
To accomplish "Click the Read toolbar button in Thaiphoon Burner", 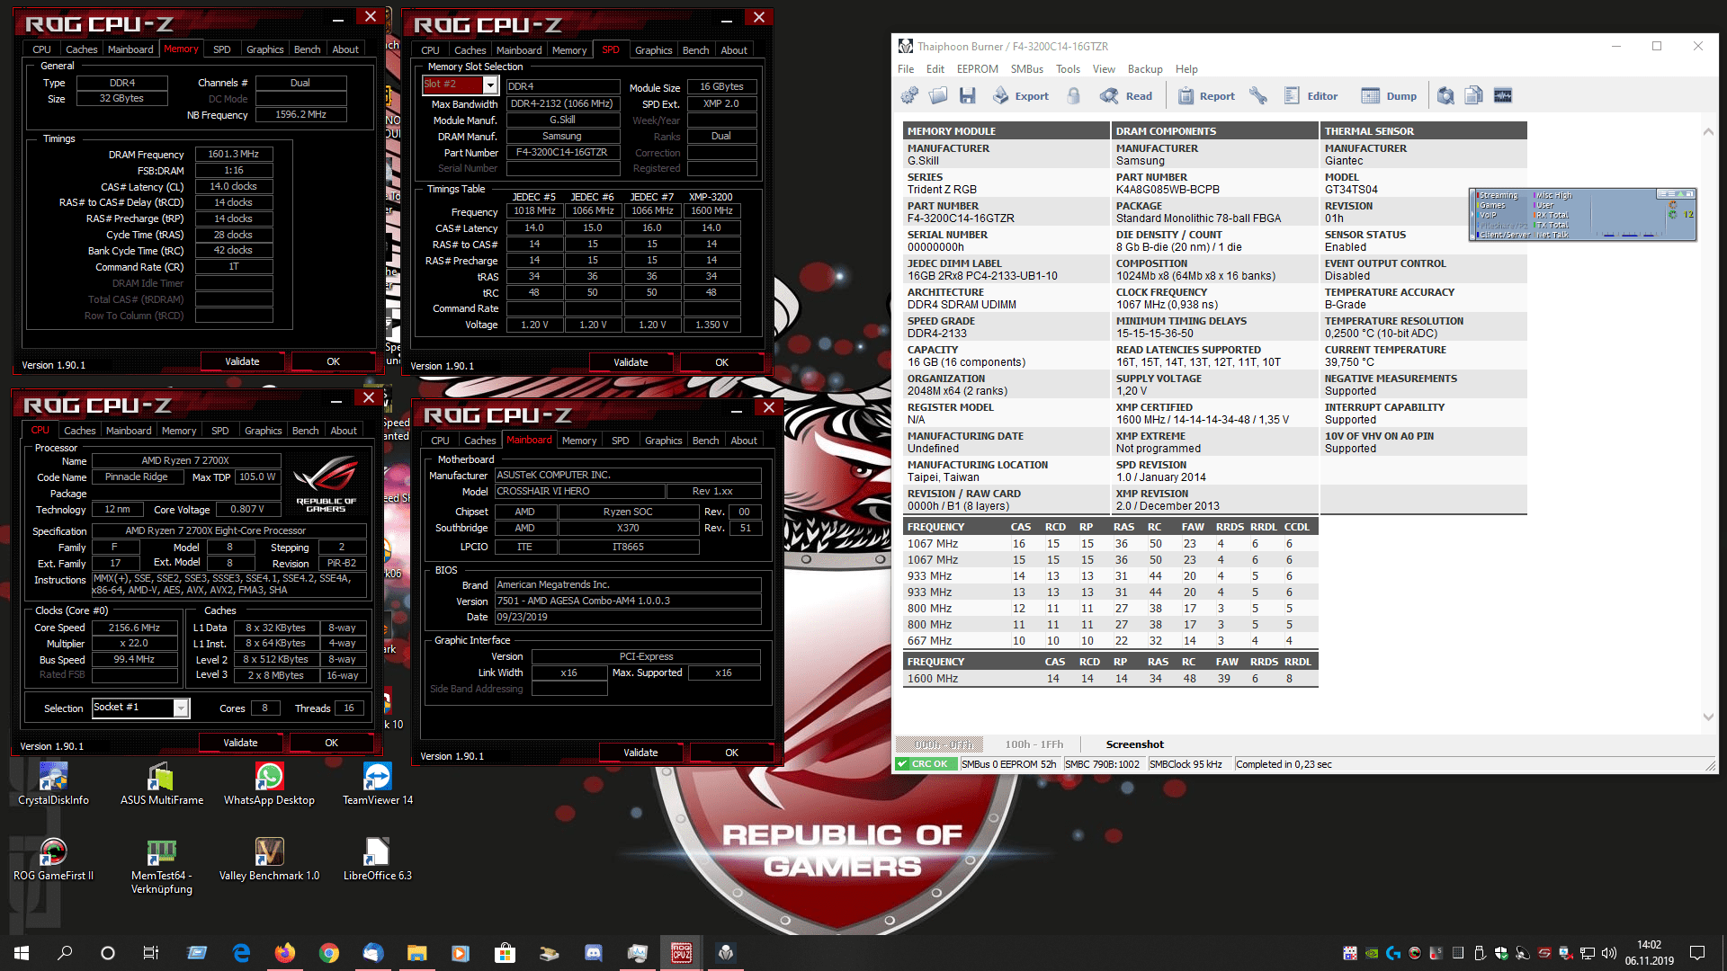I will tap(1126, 95).
